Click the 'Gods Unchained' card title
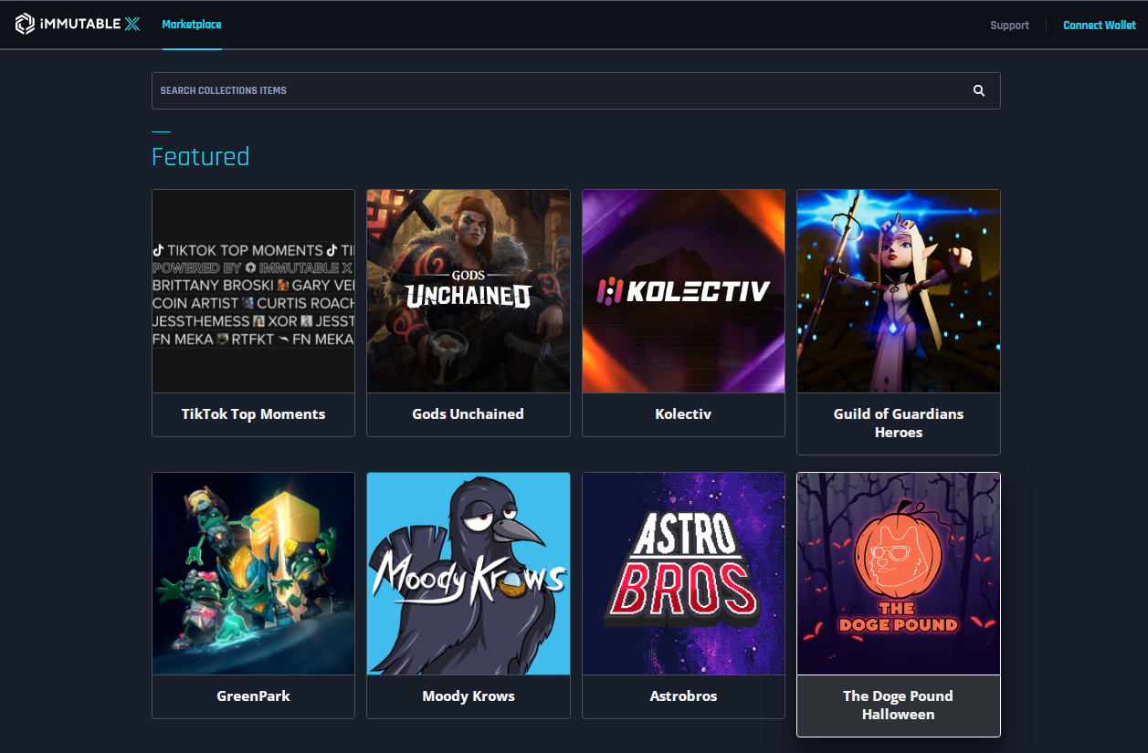This screenshot has width=1148, height=753. pos(469,414)
